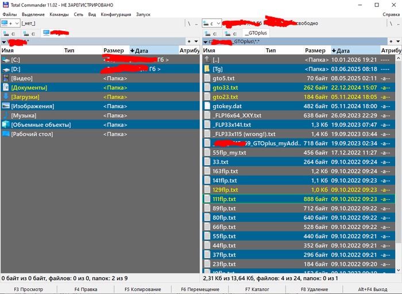Open the Конфигурация menu

coord(116,14)
